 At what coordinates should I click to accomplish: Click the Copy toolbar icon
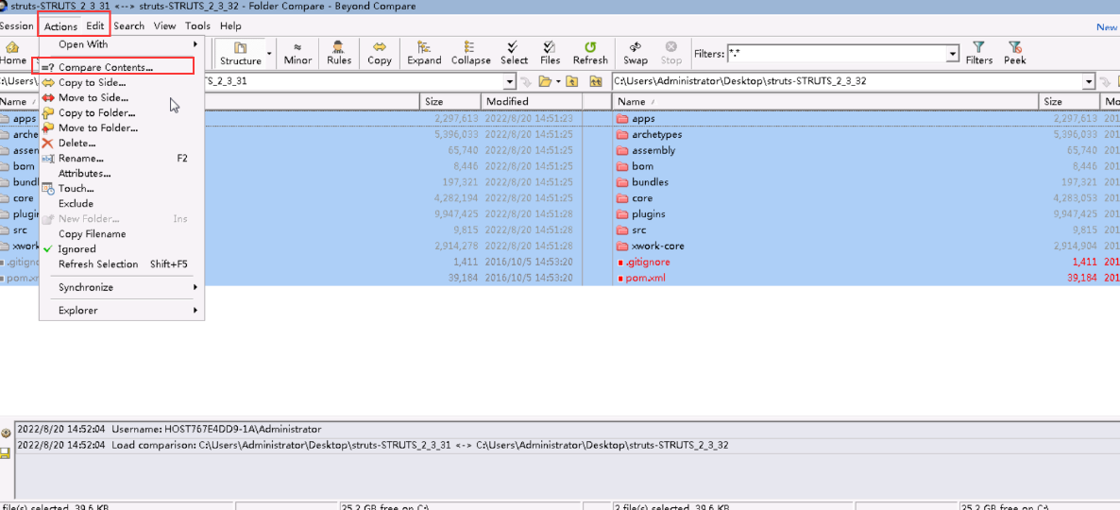[380, 53]
